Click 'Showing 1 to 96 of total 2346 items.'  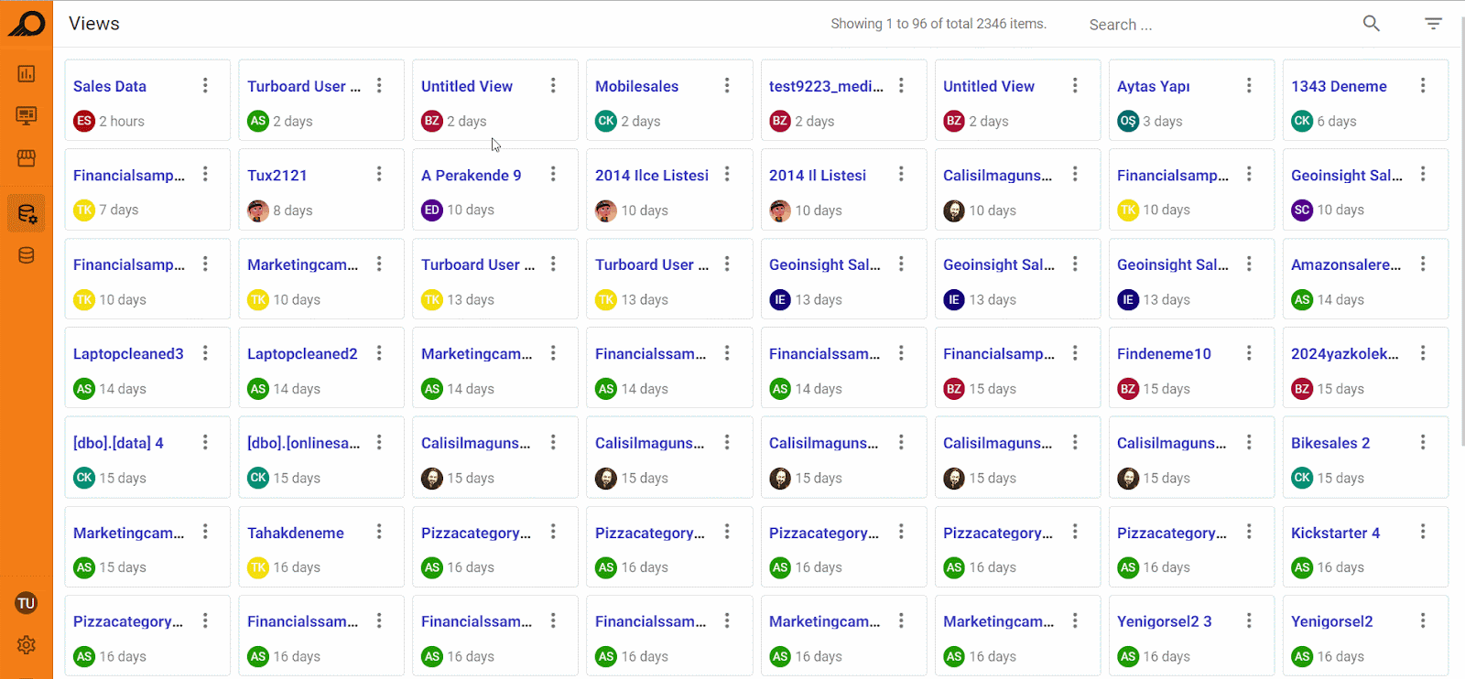pos(939,24)
